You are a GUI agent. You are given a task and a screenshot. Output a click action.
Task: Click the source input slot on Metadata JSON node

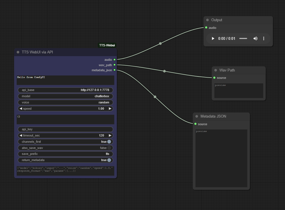[195, 124]
